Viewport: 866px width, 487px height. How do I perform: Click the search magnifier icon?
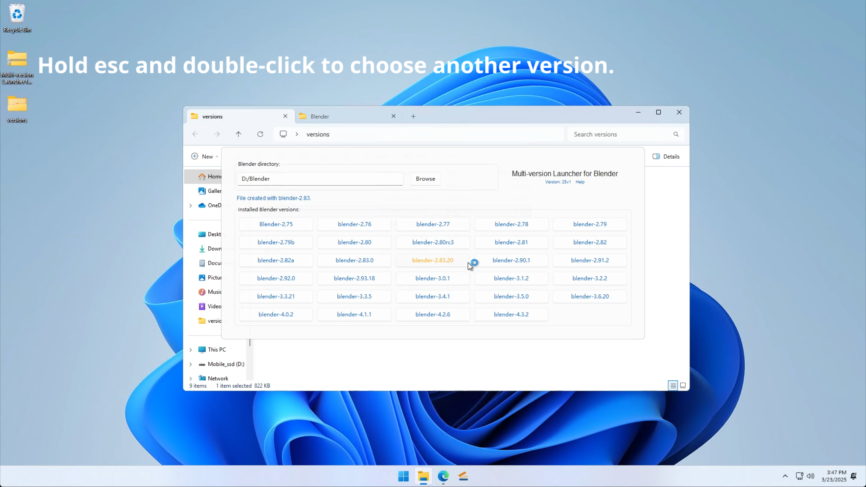(676, 134)
